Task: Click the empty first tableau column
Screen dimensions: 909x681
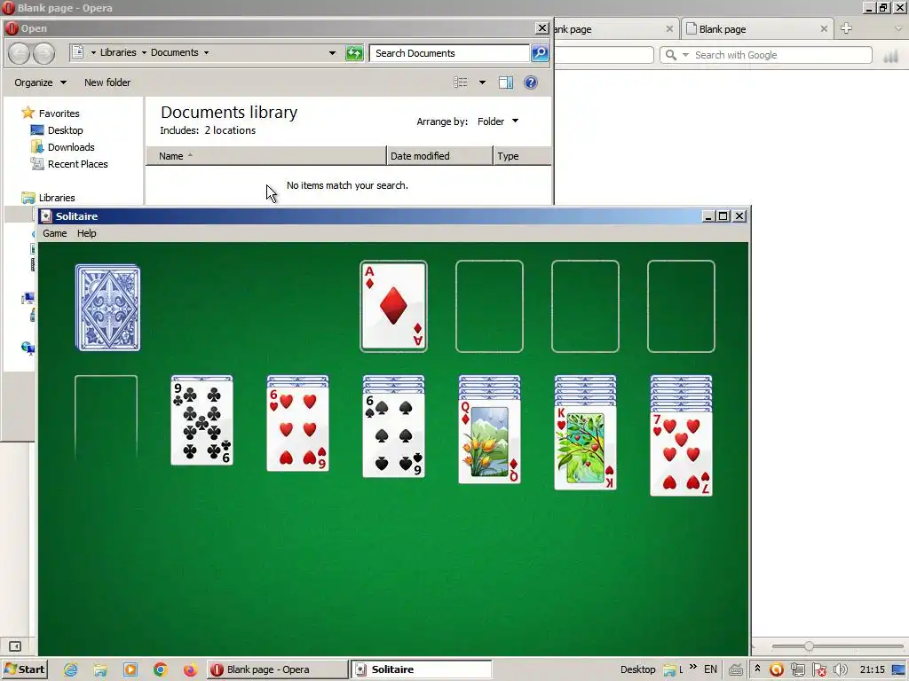Action: (x=107, y=419)
